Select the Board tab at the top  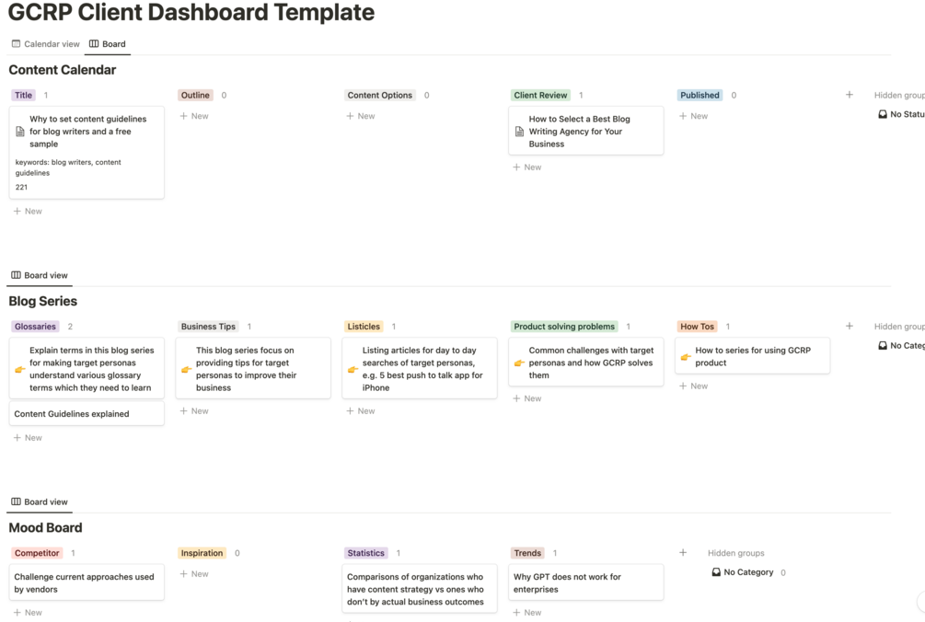point(108,44)
